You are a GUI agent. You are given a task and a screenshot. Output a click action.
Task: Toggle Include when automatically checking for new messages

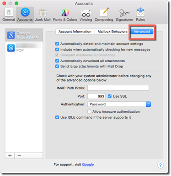pyautogui.click(x=57, y=49)
